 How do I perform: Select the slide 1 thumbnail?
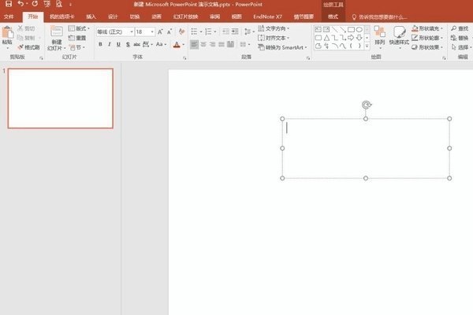[x=60, y=98]
